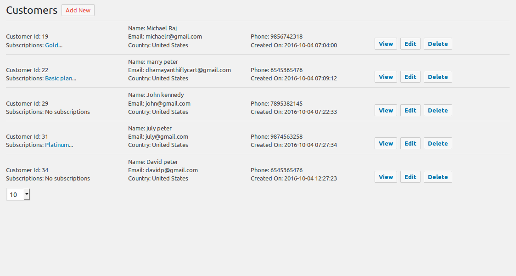Delete customer with Id 29
This screenshot has width=516, height=276.
click(437, 110)
